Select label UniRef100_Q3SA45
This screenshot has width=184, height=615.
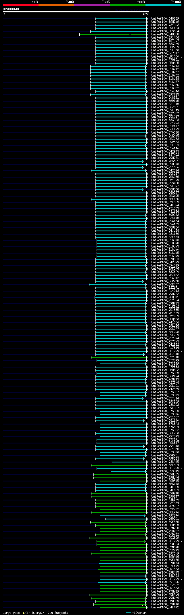coord(165,462)
